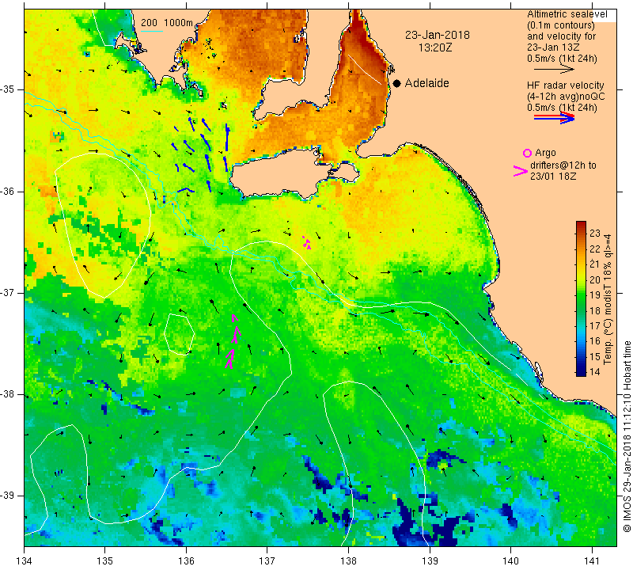
Task: Click the "drifters@12h to" legend label
Action: 563,165
